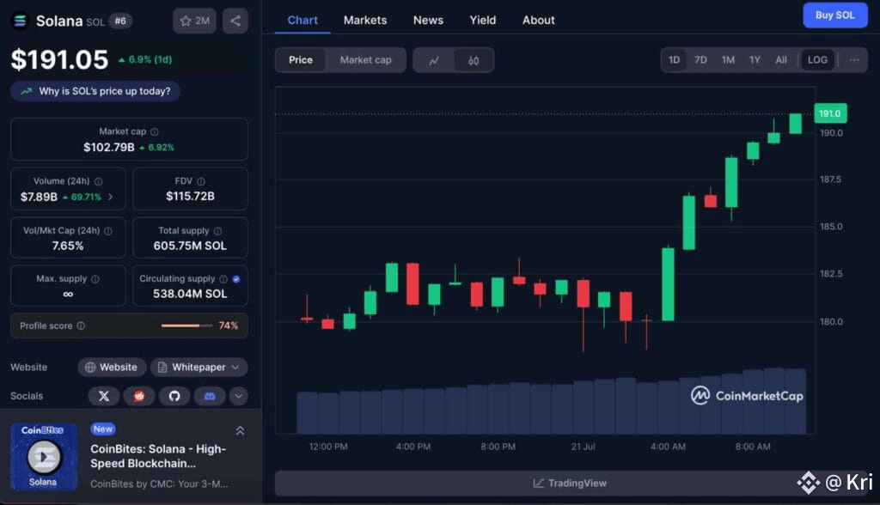
Task: Switch to the Yield tab
Action: point(483,21)
